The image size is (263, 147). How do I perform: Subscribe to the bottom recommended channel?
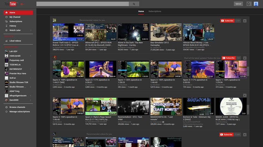[226, 134]
